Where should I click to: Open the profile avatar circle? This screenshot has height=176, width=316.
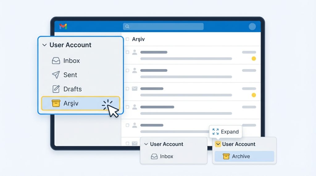(252, 26)
